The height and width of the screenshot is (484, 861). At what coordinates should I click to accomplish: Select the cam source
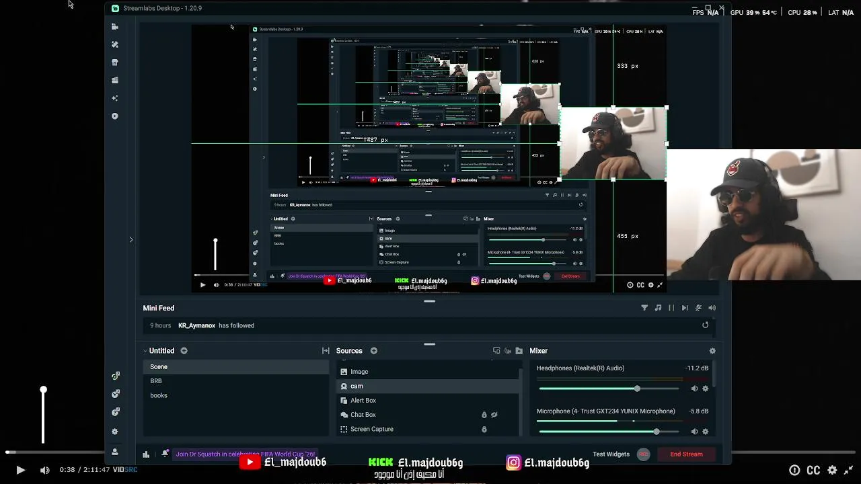(x=428, y=387)
